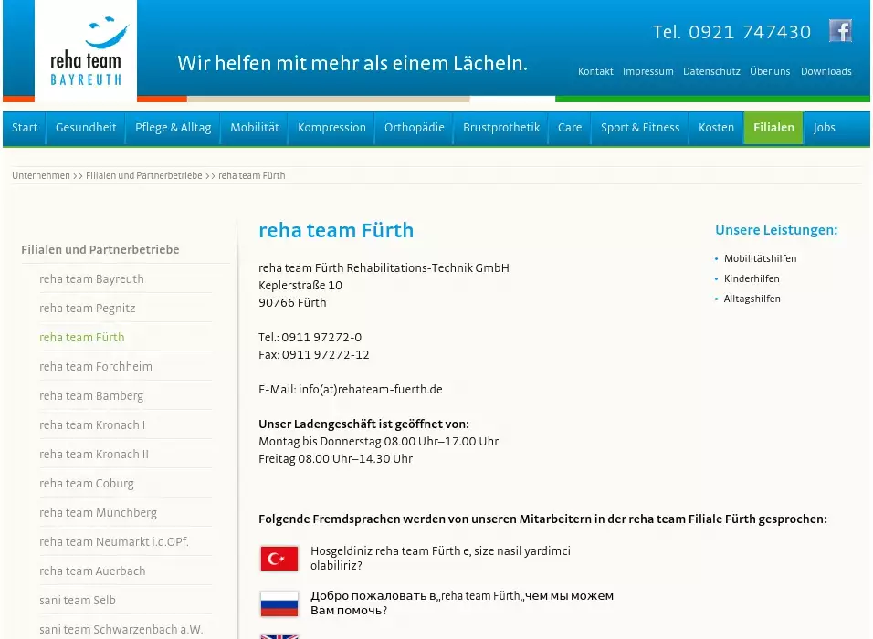Click the Turkish flag icon
The width and height of the screenshot is (873, 639).
tap(279, 559)
